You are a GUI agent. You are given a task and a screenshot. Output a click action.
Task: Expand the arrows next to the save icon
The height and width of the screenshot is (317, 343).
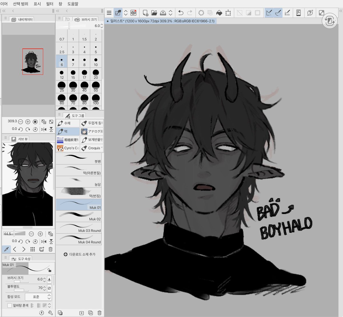[x=171, y=13]
